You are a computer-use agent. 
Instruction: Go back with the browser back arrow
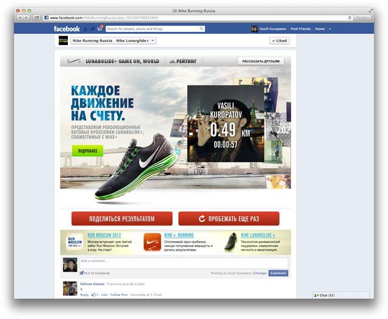[20, 18]
